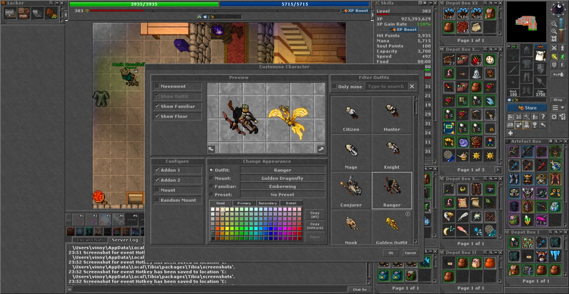
Task: Click the info icon on Golden Outfit
Action: click(x=408, y=214)
